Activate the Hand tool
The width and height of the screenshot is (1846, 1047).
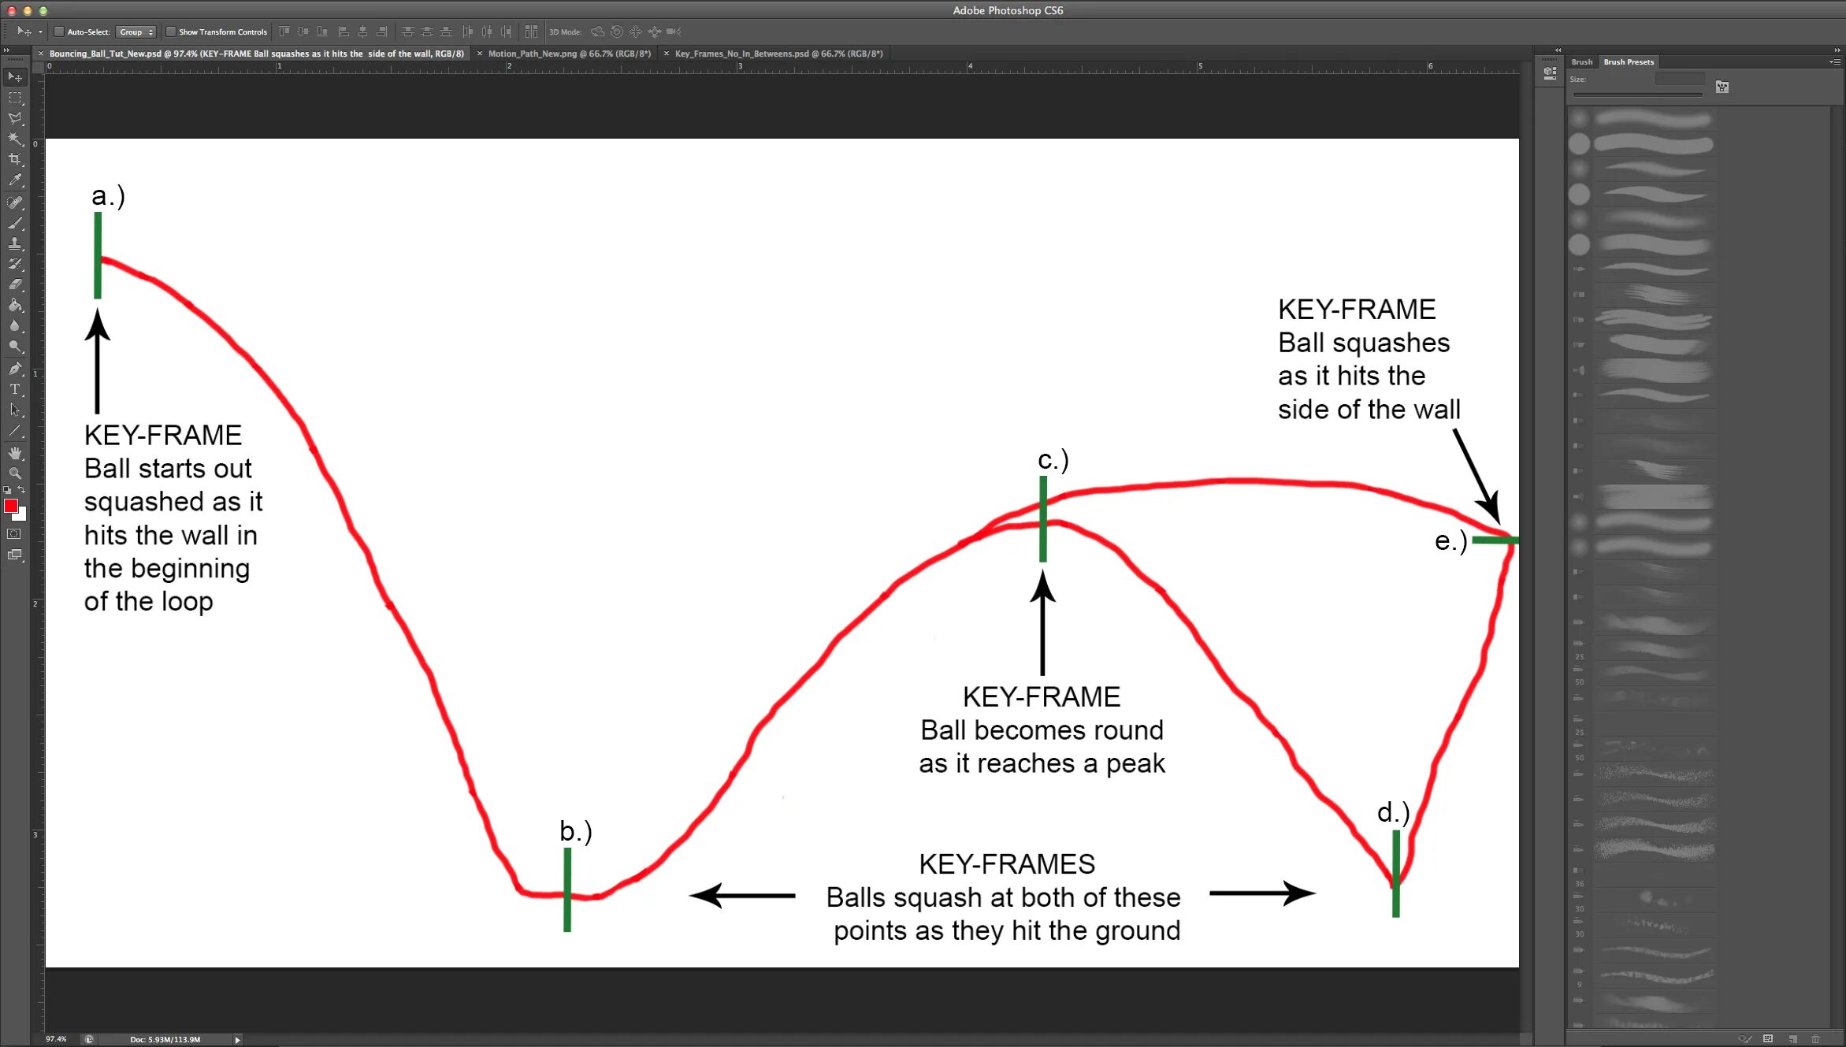(15, 453)
